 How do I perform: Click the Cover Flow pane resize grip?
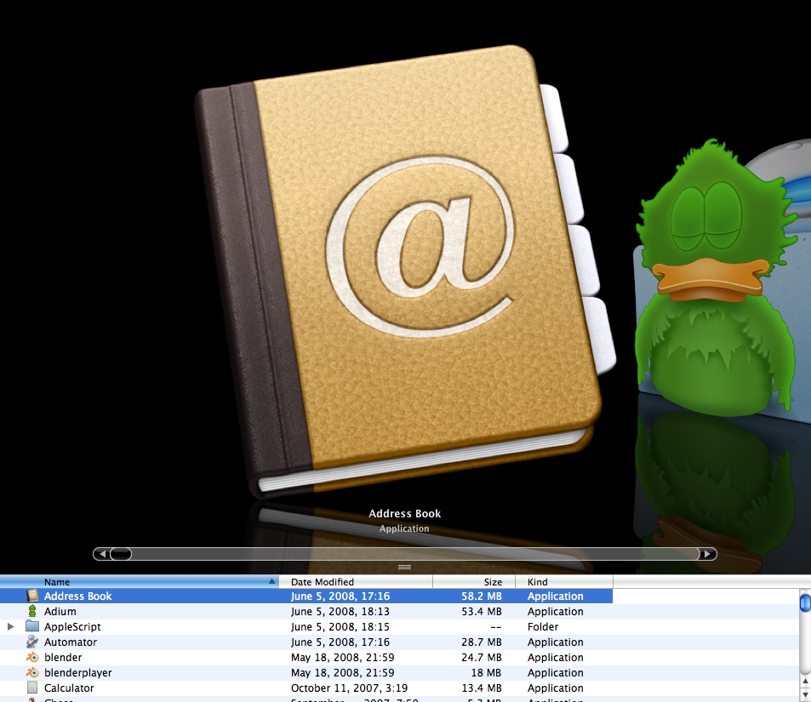coord(404,567)
